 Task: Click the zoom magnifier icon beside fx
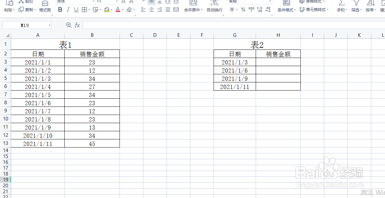tap(69, 25)
